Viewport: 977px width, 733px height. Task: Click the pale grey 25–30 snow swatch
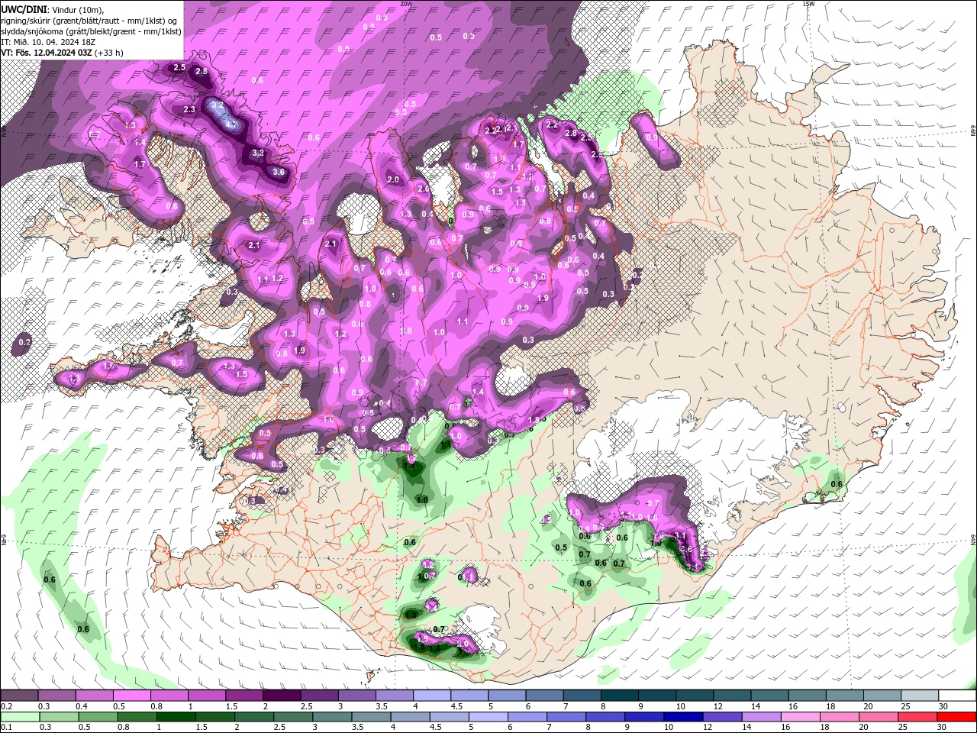[920, 696]
